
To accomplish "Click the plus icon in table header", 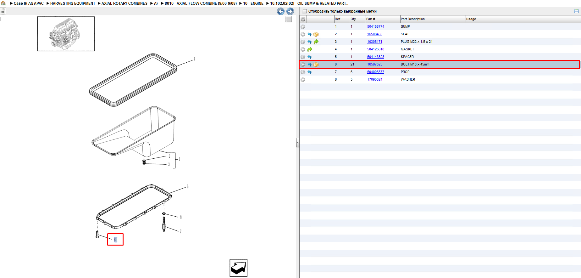I will coord(303,19).
